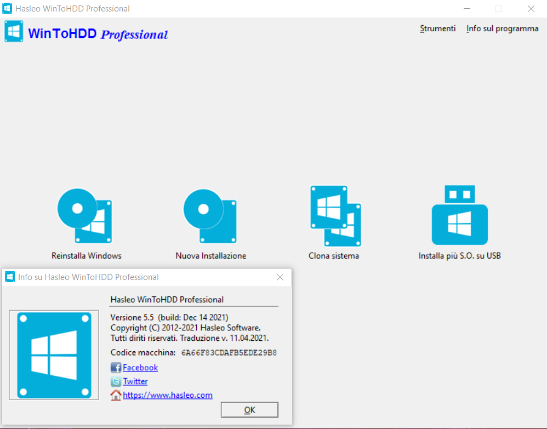
Task: Select the Nuova Installazione label
Action: [210, 256]
